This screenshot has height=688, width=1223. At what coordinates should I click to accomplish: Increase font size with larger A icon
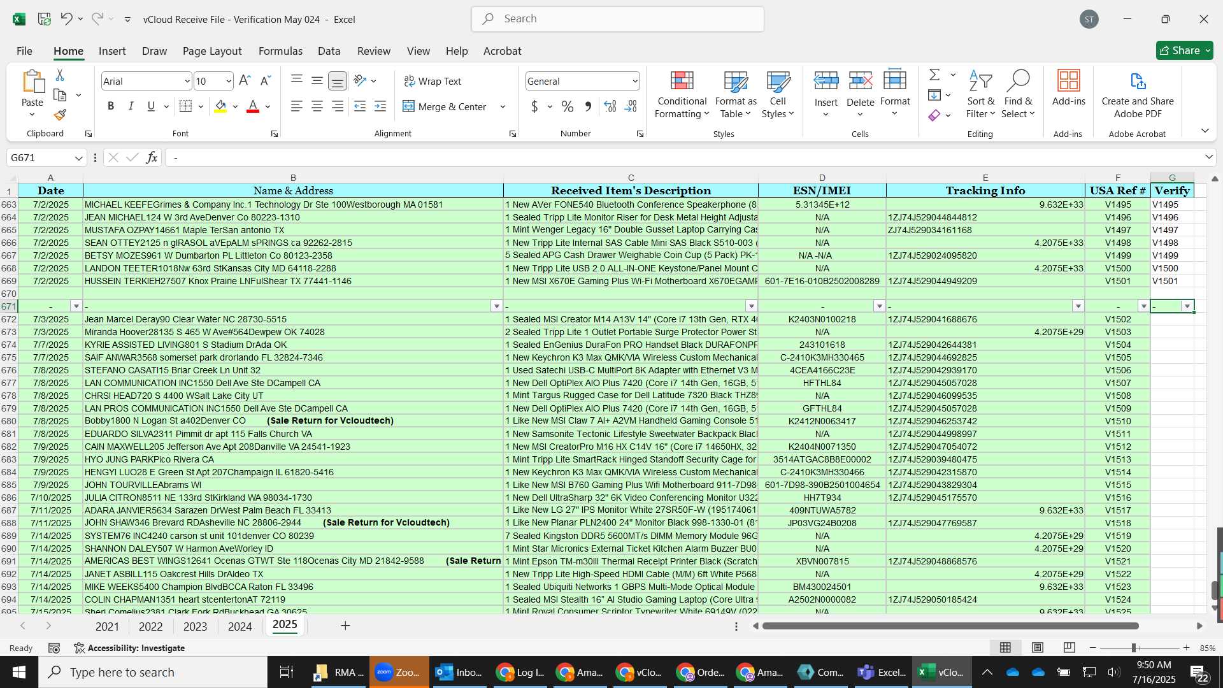click(x=245, y=81)
